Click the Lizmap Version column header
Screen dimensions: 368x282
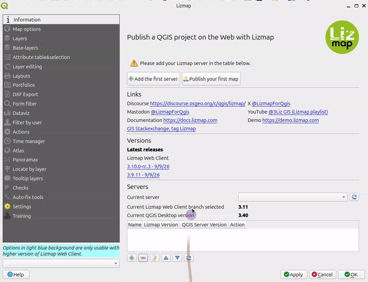coord(161,224)
